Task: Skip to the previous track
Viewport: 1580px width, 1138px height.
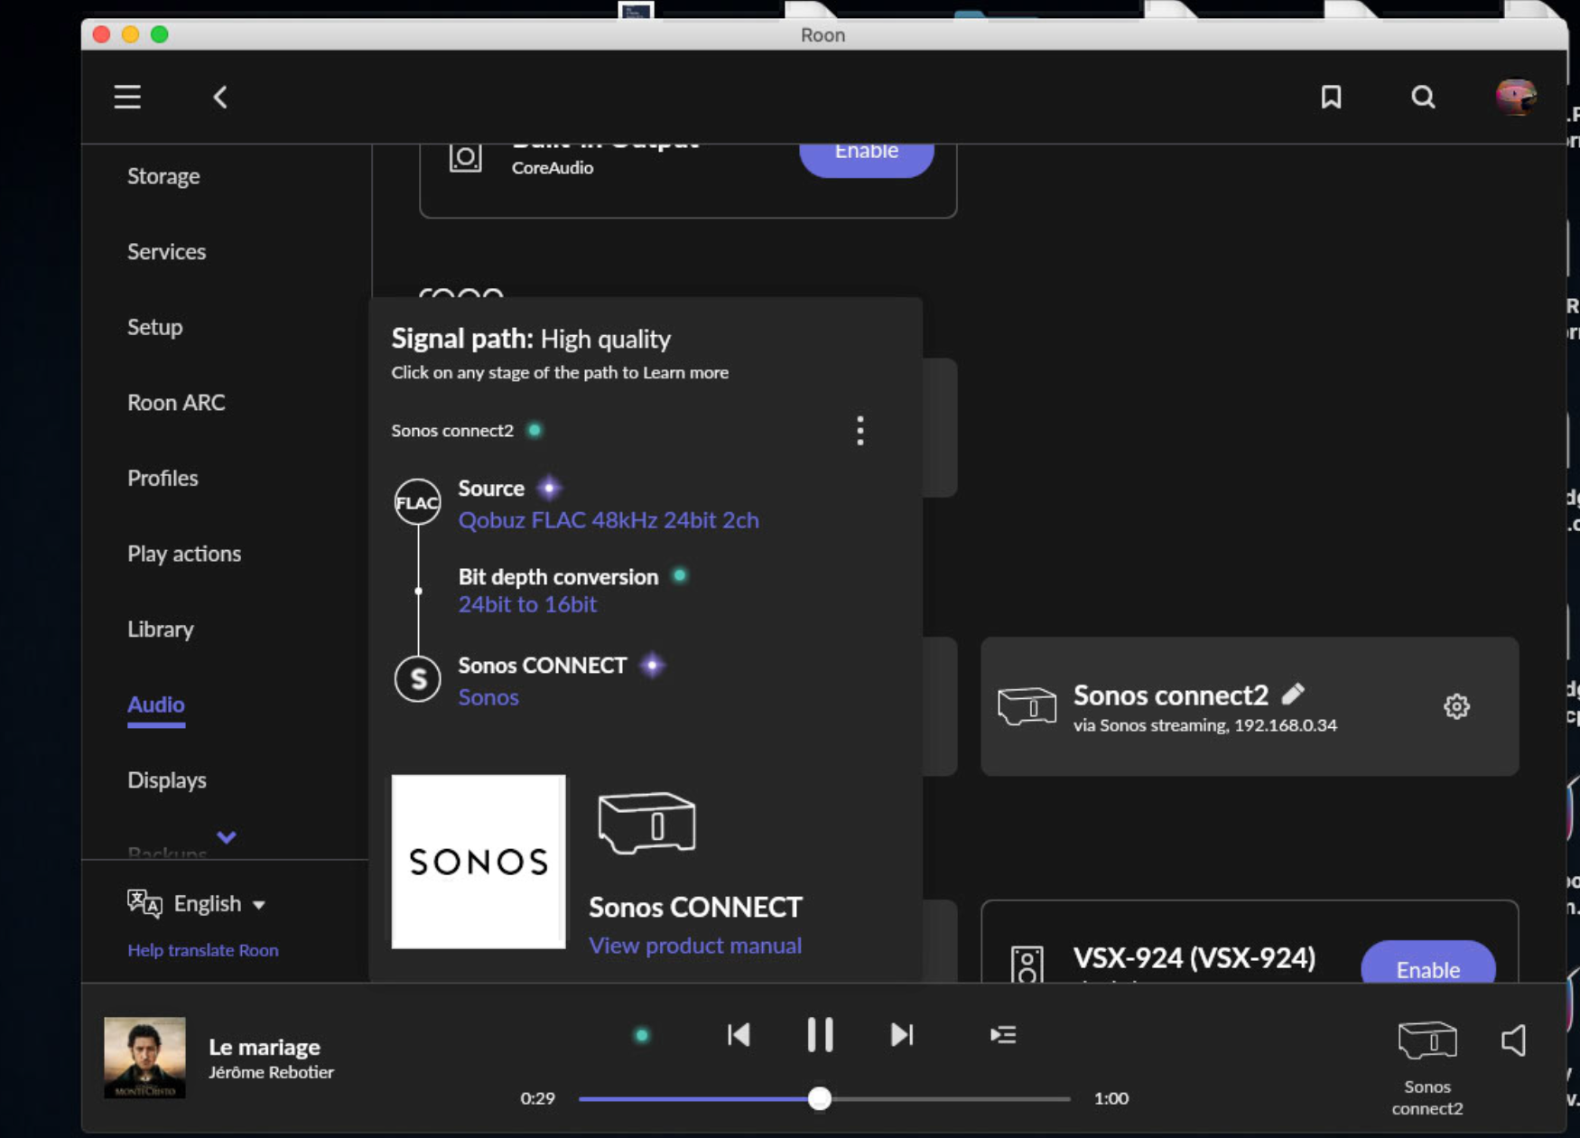Action: [739, 1035]
